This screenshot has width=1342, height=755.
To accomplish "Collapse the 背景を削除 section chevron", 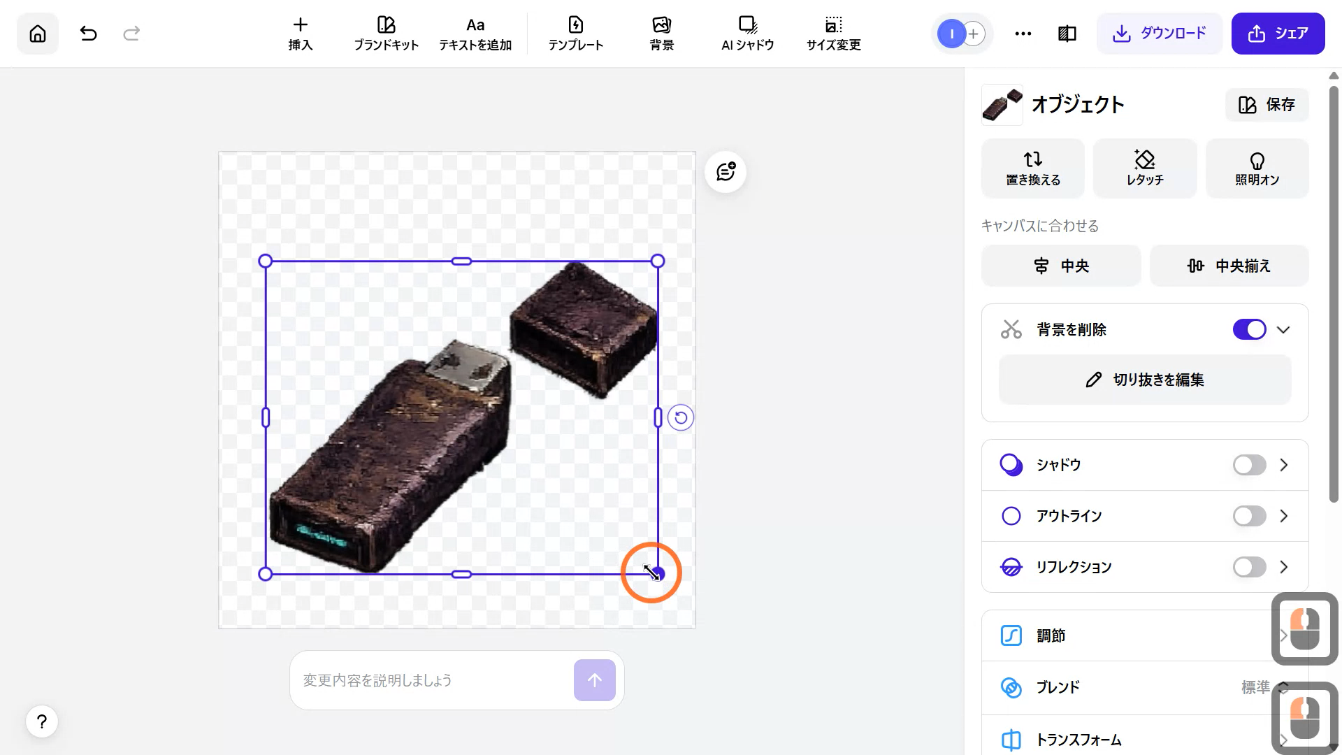I will [1283, 329].
